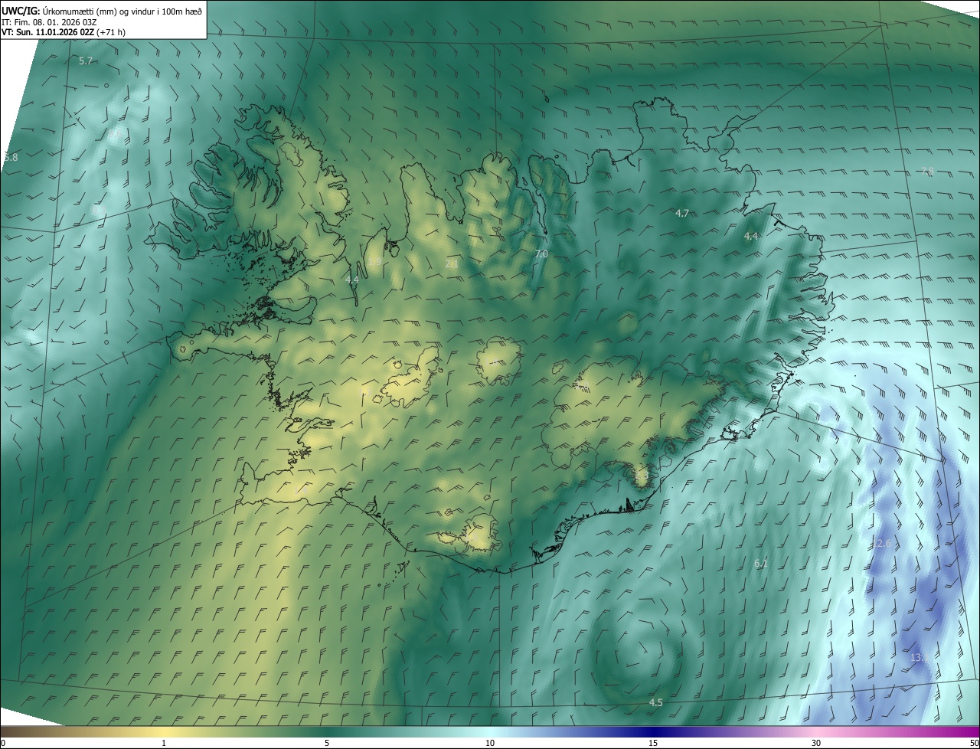This screenshot has height=749, width=980.
Task: Click the 6.1 value label
Action: (x=761, y=564)
